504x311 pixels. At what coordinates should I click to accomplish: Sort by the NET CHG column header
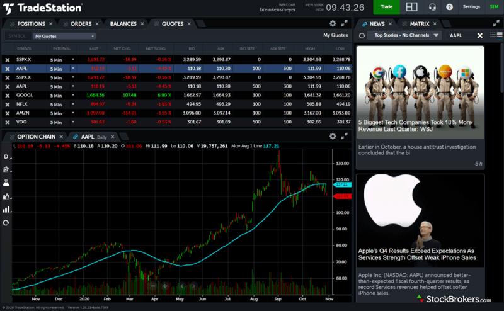(122, 48)
